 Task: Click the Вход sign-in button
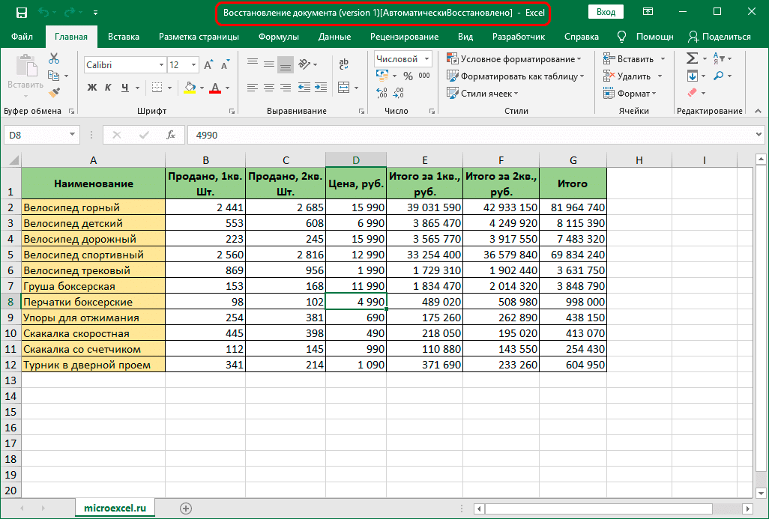606,13
